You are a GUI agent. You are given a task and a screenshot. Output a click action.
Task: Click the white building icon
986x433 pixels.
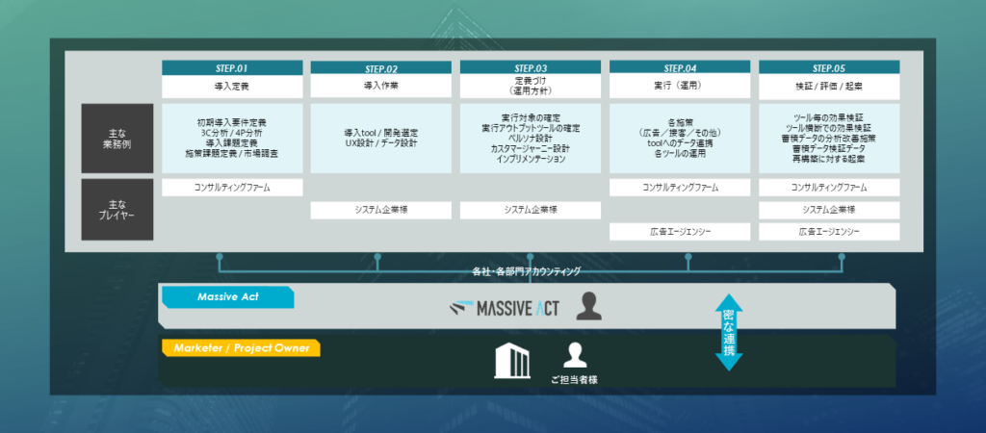point(514,360)
